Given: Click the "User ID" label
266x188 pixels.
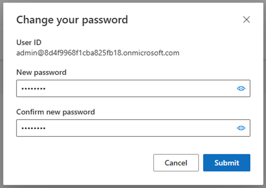Looking at the screenshot, I should click(29, 42).
